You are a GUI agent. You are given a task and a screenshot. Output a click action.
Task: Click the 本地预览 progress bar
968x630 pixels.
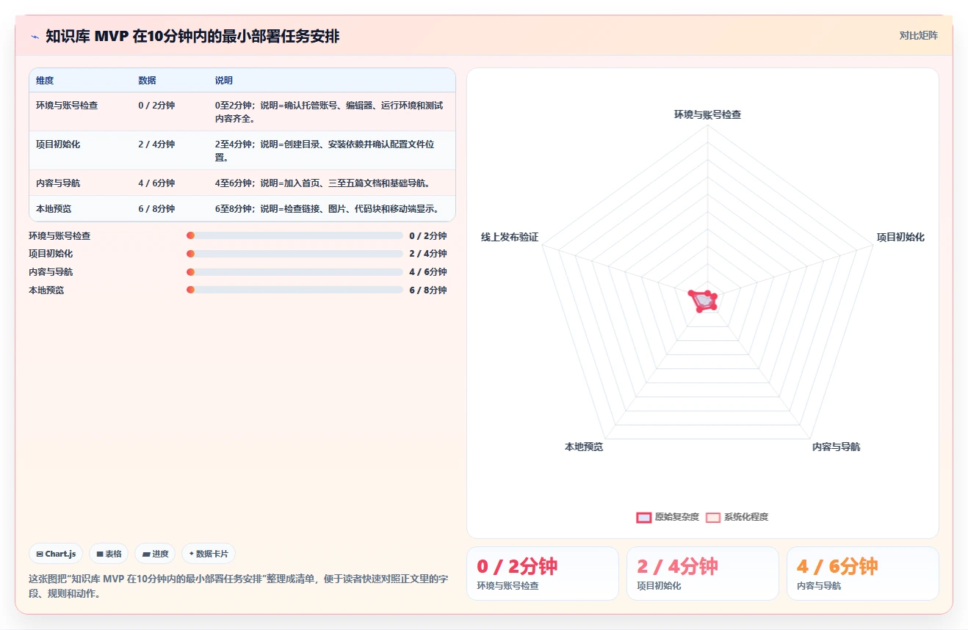pyautogui.click(x=295, y=290)
